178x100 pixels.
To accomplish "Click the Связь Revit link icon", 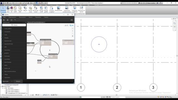I will pos(8,9).
